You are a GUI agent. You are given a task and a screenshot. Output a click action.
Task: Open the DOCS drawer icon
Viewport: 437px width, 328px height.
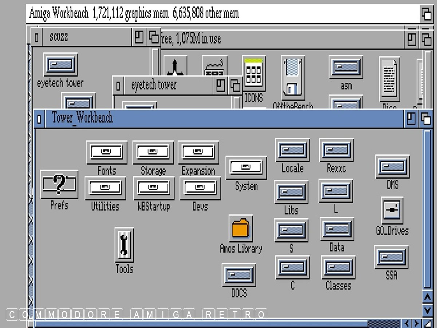[x=239, y=275]
